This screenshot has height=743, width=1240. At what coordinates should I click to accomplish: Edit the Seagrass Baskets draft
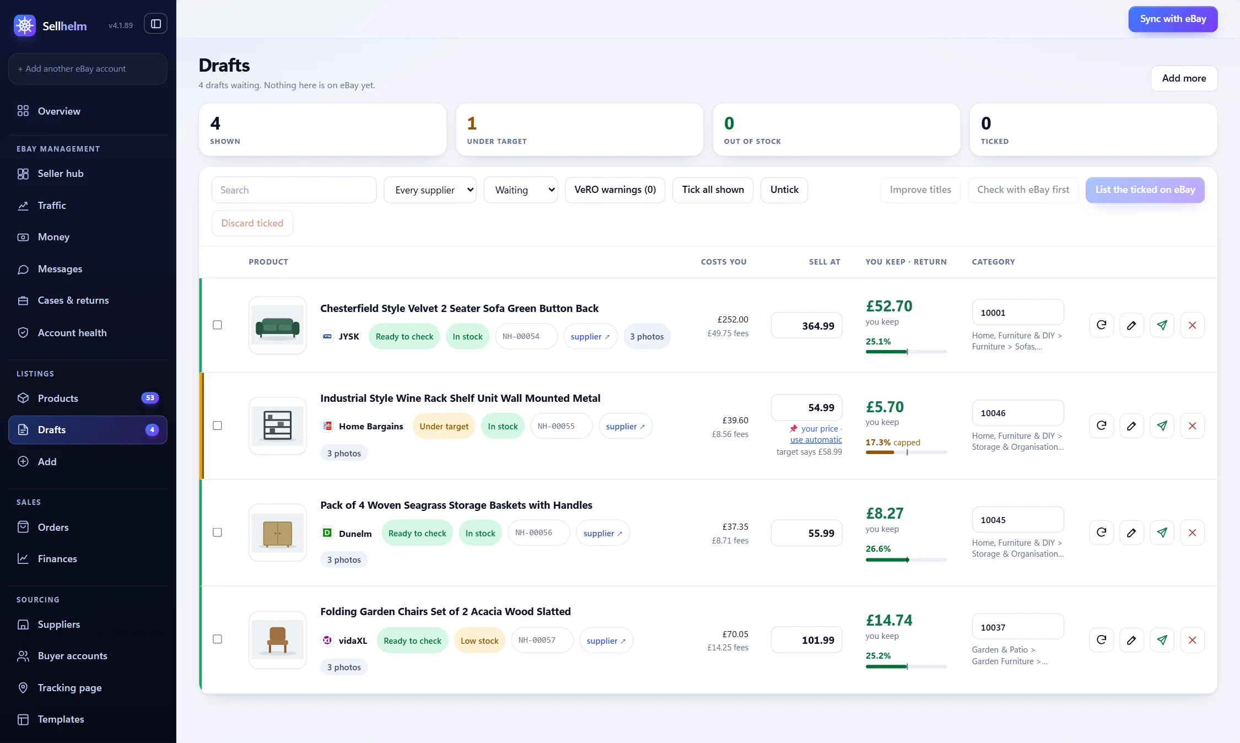click(1131, 532)
